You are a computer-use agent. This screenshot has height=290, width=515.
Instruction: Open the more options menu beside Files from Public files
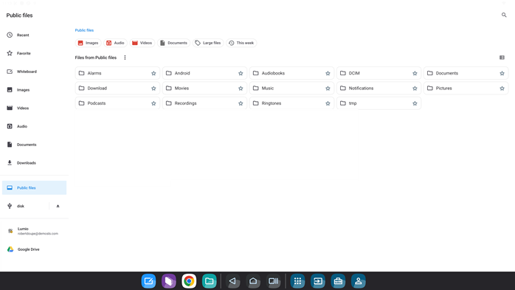tap(125, 58)
